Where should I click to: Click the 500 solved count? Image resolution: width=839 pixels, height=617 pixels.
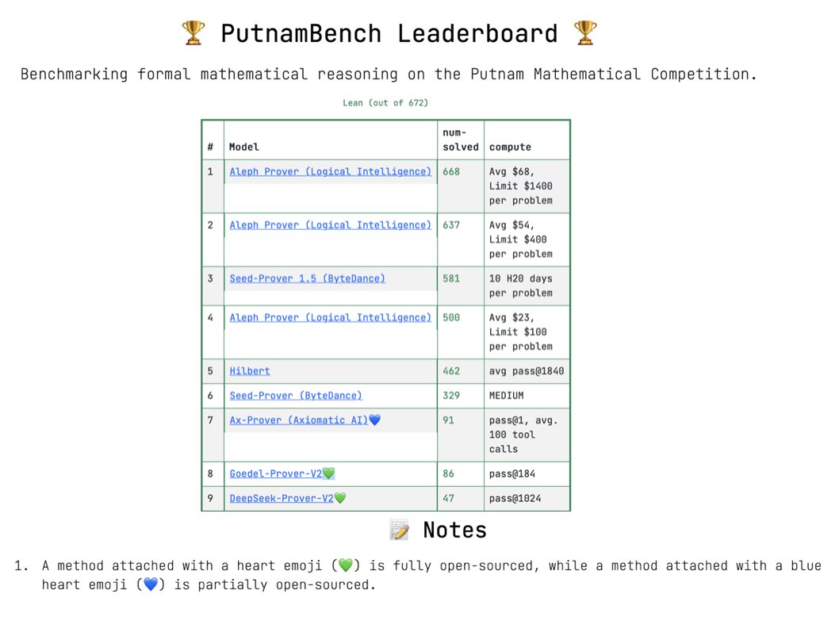click(x=451, y=318)
